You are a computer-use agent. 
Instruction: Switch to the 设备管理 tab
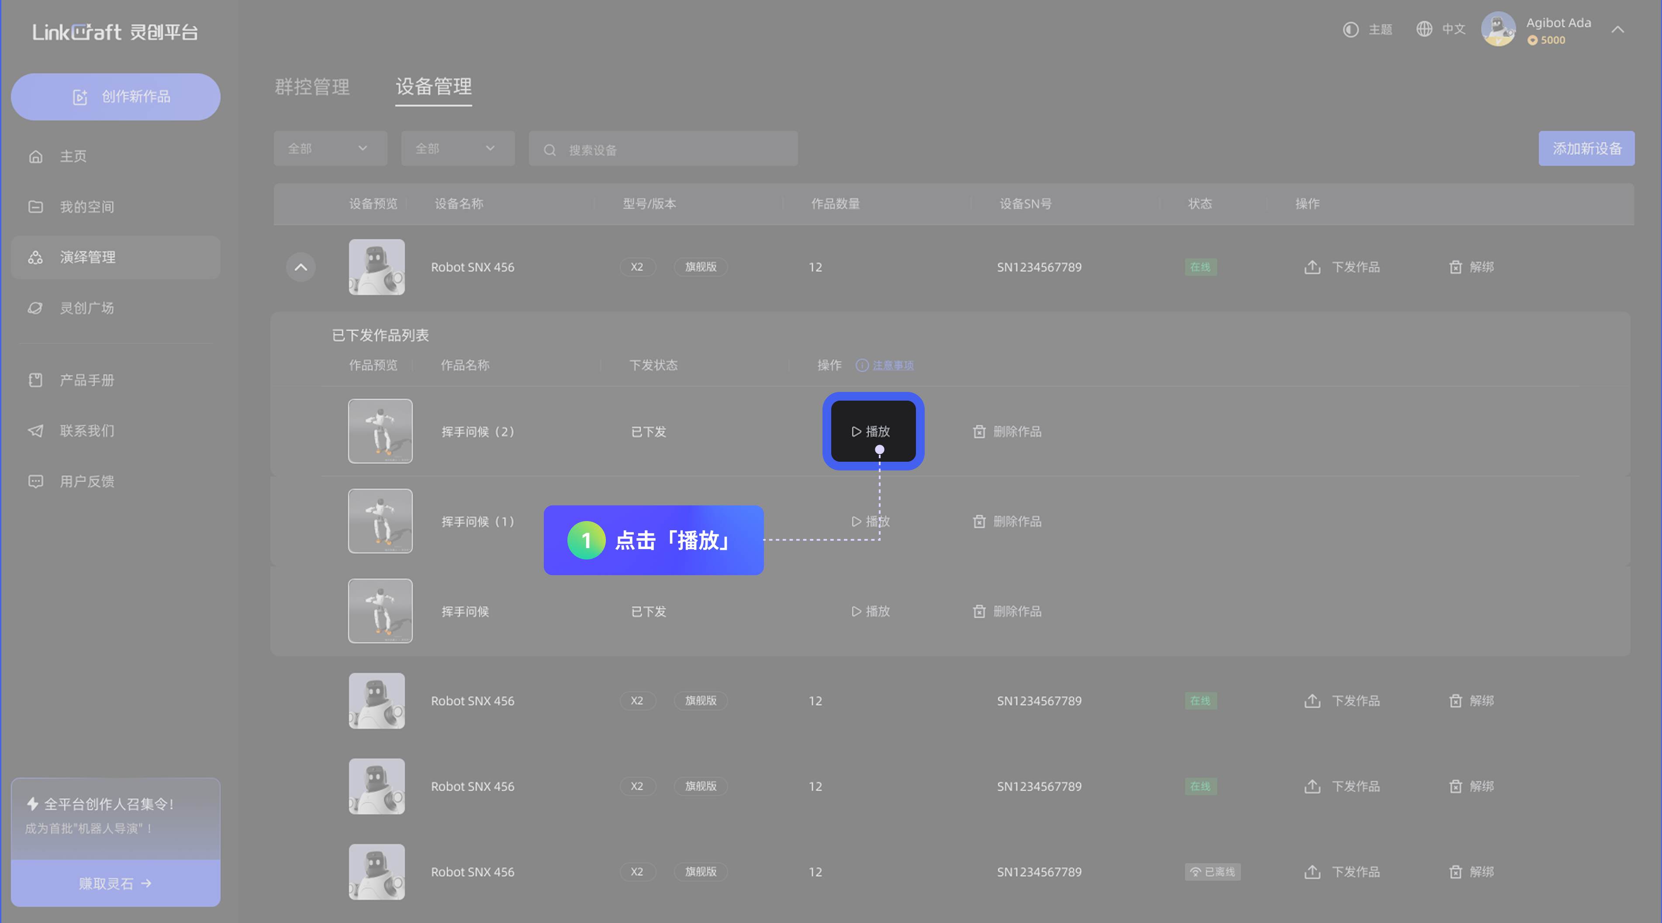click(433, 88)
